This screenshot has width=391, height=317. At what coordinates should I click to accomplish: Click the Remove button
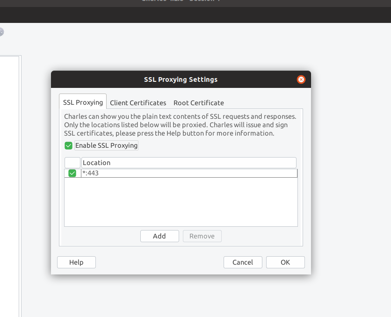click(x=202, y=236)
